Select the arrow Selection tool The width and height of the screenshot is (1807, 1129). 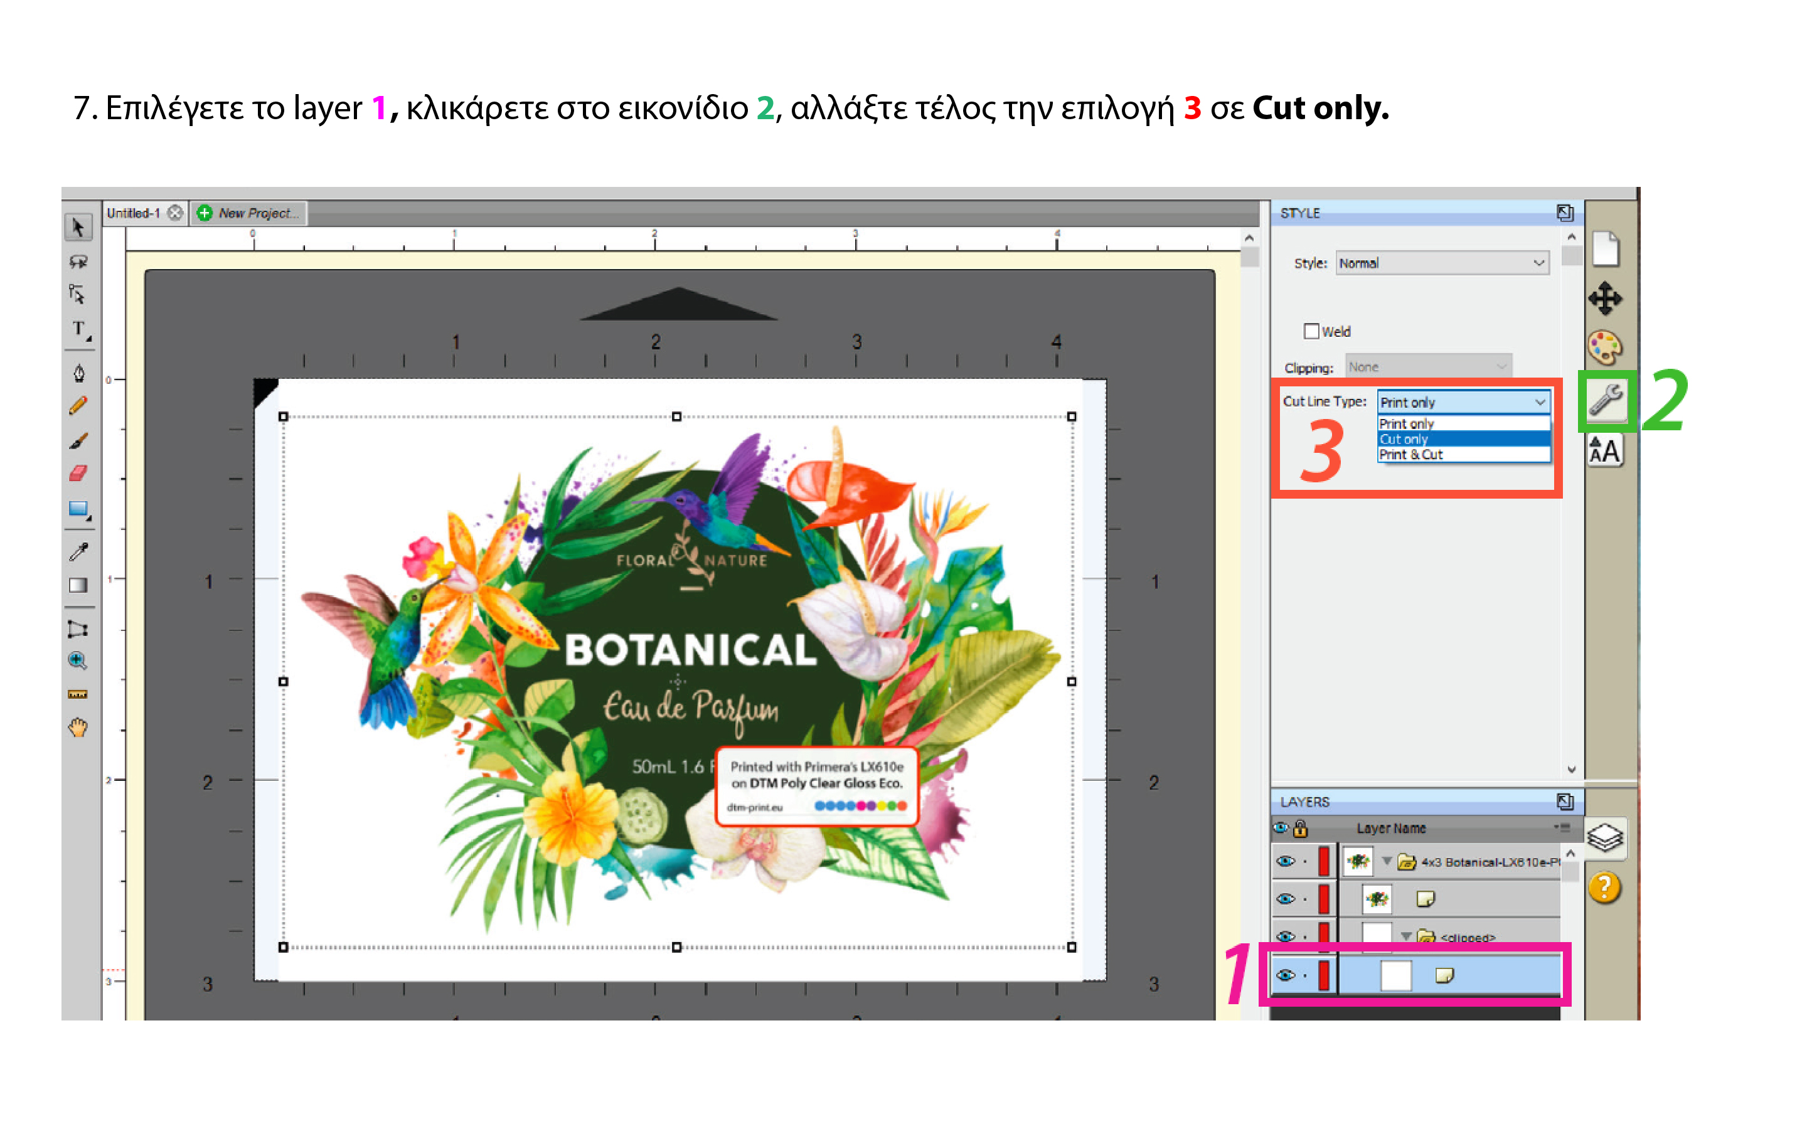[x=78, y=226]
